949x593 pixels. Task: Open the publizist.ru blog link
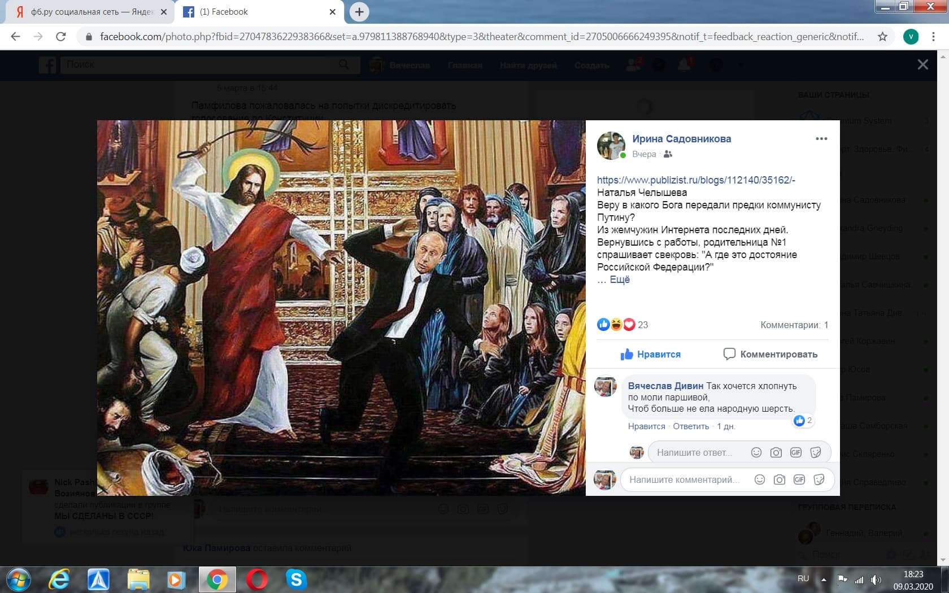coord(695,180)
